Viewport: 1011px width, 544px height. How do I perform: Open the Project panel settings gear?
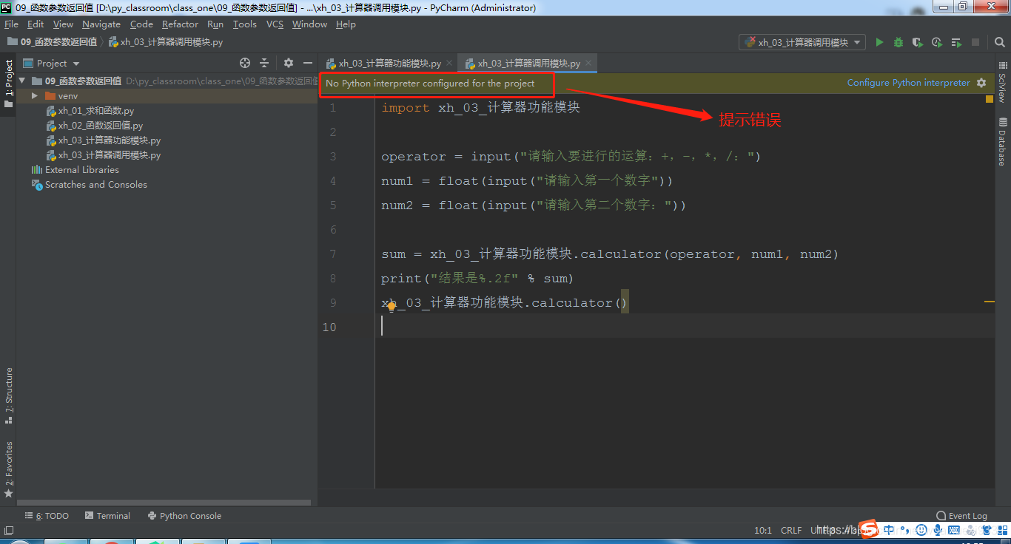288,63
